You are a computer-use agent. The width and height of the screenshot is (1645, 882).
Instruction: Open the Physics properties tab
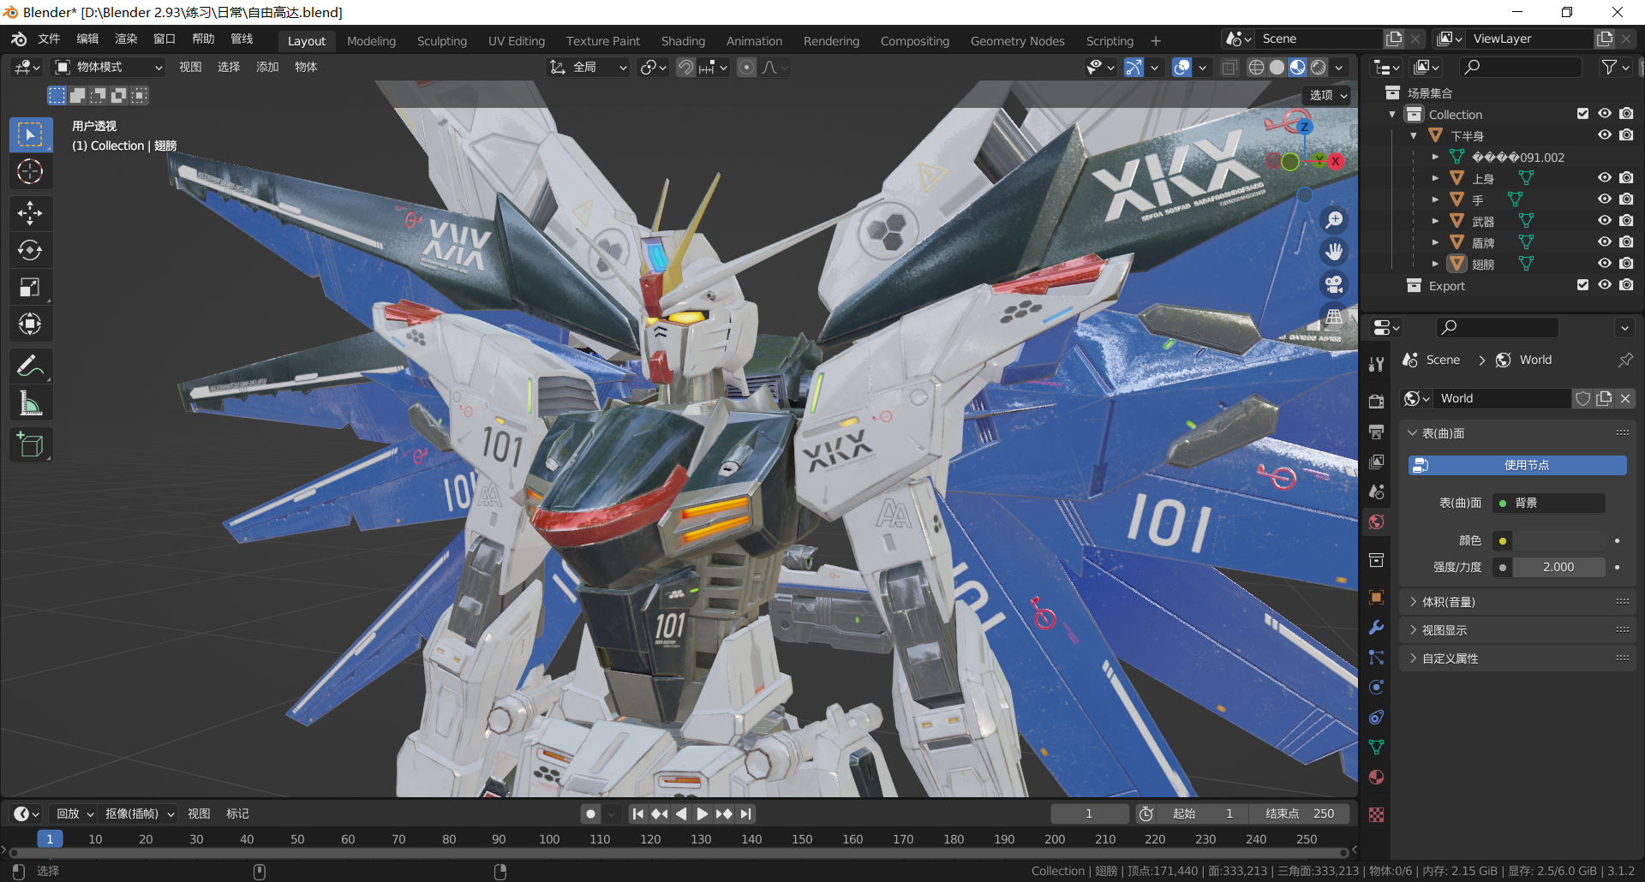pos(1376,687)
